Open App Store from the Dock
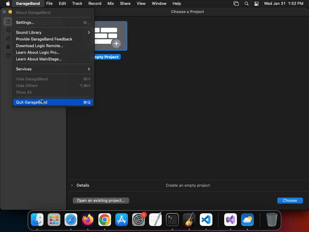The image size is (309, 232). coord(122,220)
